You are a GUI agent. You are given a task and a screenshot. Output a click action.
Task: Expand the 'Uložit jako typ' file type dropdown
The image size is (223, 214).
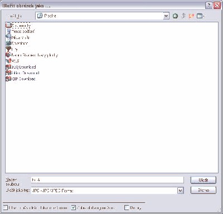coord(181,191)
